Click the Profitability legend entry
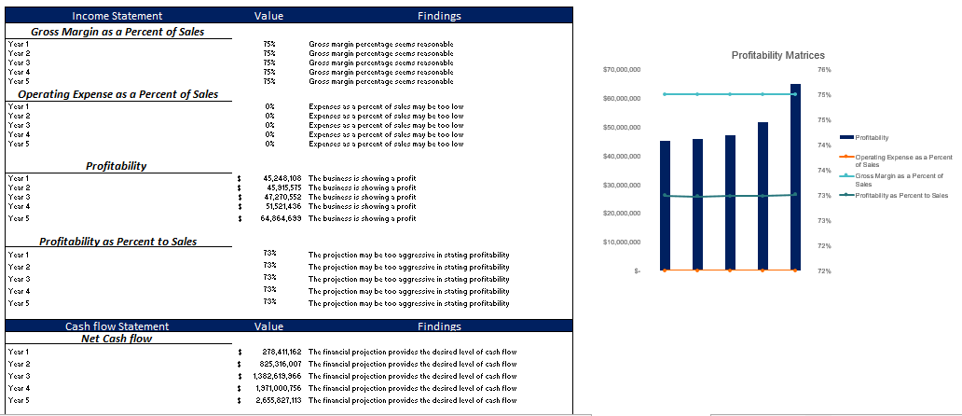Screen dimensions: 962x416 point(873,137)
